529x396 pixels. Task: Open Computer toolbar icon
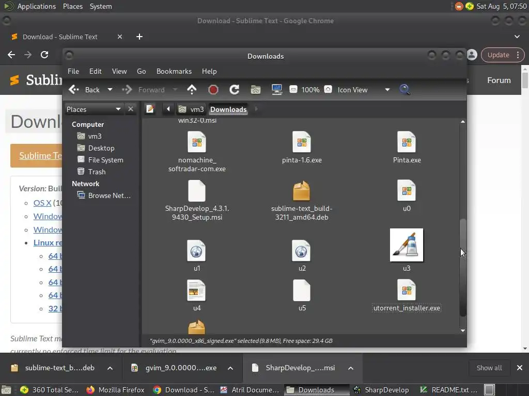[x=277, y=90]
